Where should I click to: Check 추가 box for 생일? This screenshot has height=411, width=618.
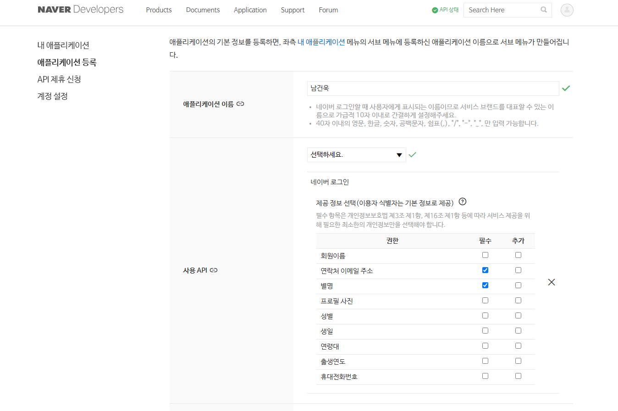point(518,331)
